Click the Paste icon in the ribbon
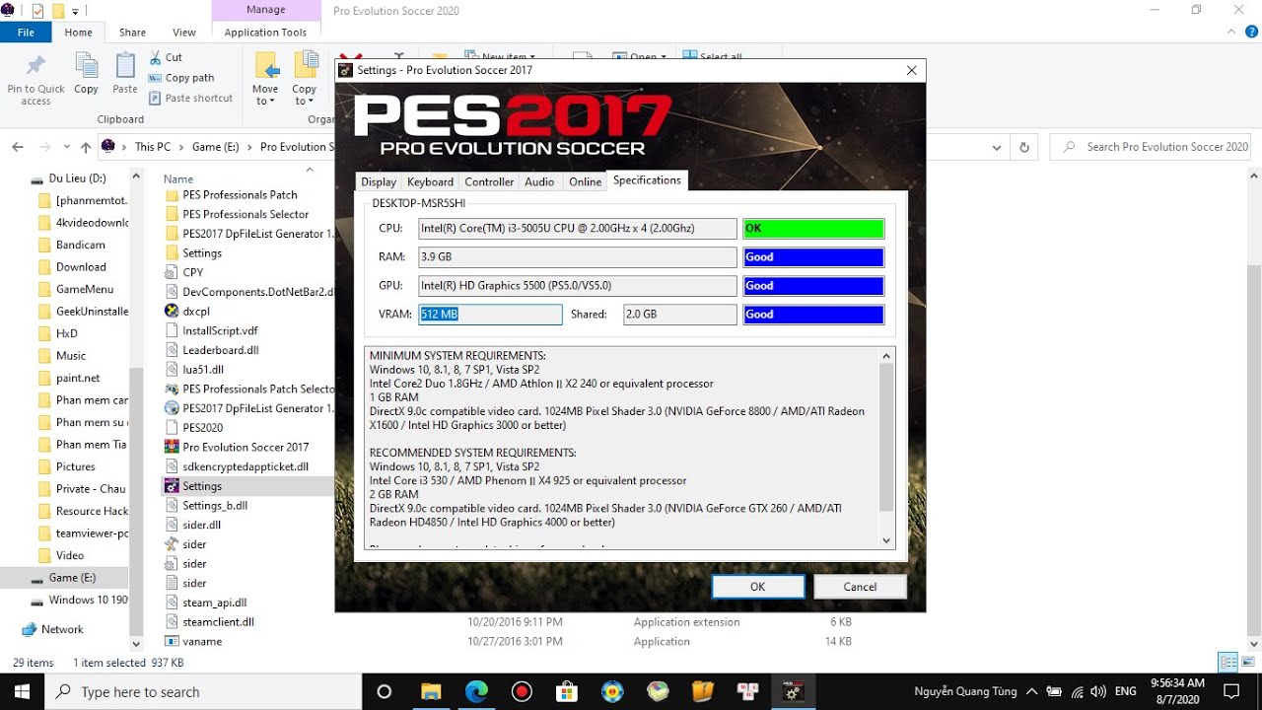Viewport: 1262px width, 710px height. click(x=125, y=67)
